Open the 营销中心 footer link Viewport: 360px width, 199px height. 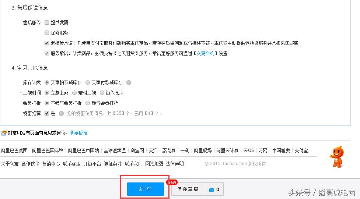pos(51,164)
